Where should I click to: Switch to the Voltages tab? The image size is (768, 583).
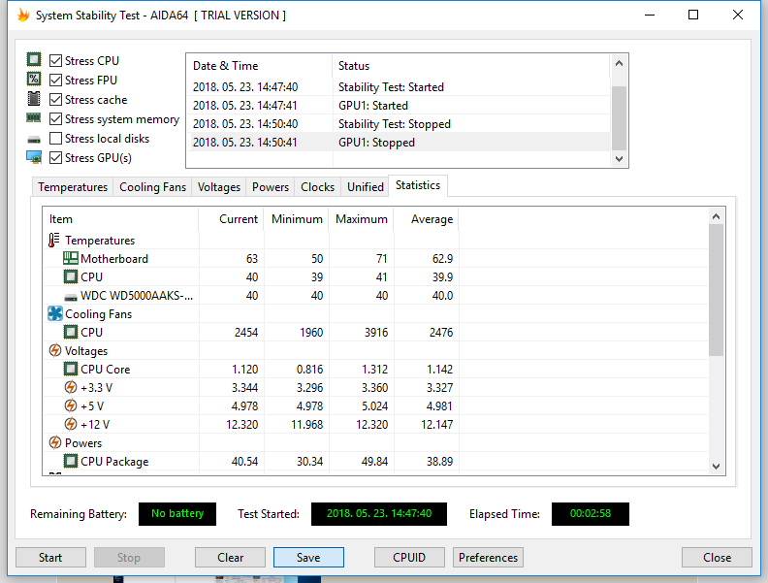click(x=219, y=187)
